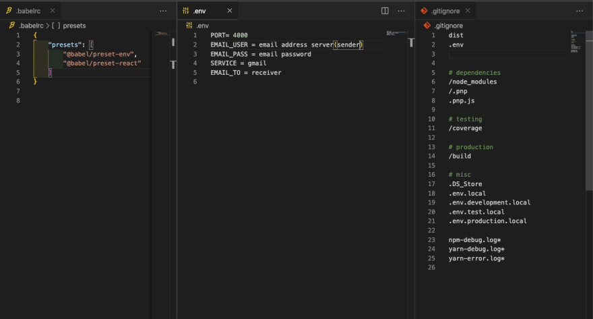This screenshot has width=593, height=319.
Task: Click line number 26 in .gitignore
Action: point(431,268)
